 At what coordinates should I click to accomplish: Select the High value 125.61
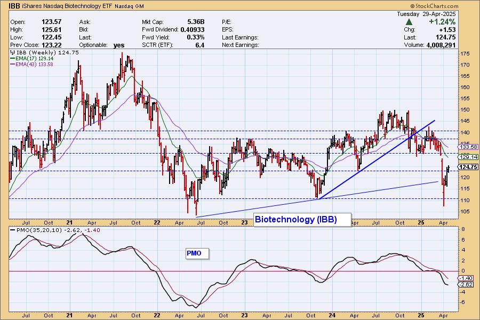tap(51, 30)
